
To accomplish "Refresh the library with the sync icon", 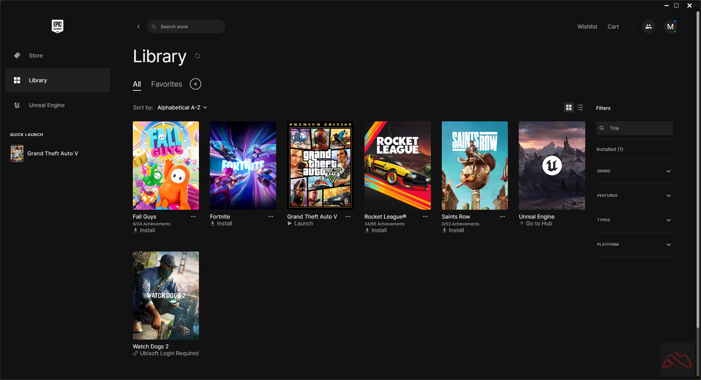I will (197, 56).
